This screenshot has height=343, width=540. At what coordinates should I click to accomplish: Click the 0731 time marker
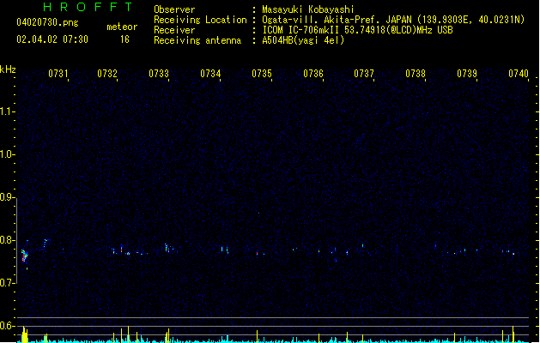pos(58,74)
